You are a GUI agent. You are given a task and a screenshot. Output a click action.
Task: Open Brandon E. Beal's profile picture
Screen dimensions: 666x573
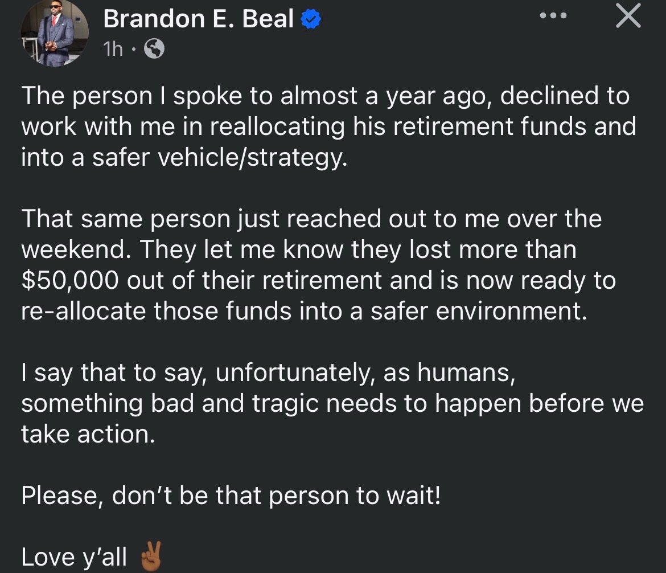coord(55,34)
